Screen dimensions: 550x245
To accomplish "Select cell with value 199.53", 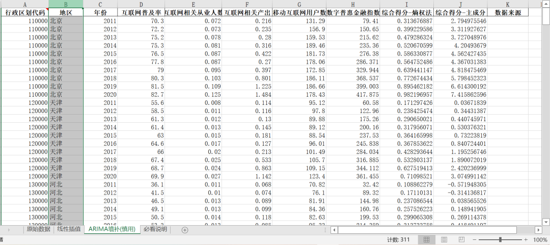I will (x=353, y=216).
